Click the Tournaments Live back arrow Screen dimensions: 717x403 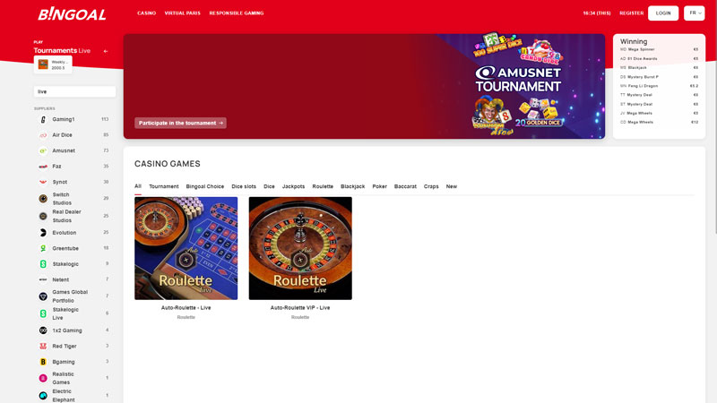point(106,51)
